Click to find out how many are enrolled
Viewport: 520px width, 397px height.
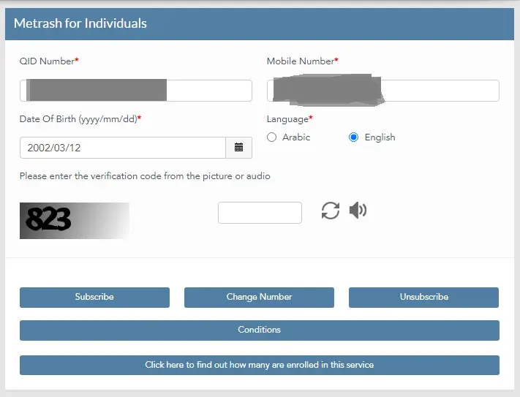pos(260,365)
